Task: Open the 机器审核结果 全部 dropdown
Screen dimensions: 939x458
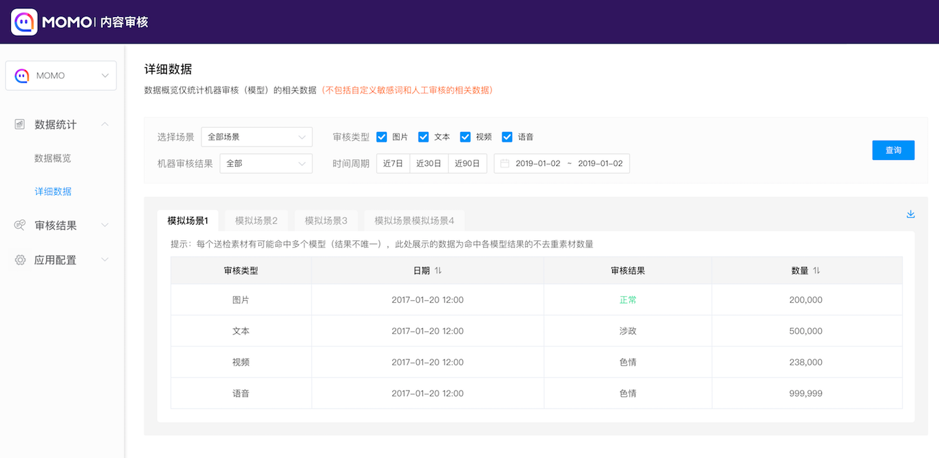Action: 266,163
